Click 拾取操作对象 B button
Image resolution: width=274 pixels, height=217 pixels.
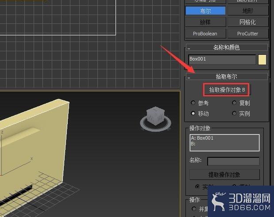pyautogui.click(x=227, y=90)
